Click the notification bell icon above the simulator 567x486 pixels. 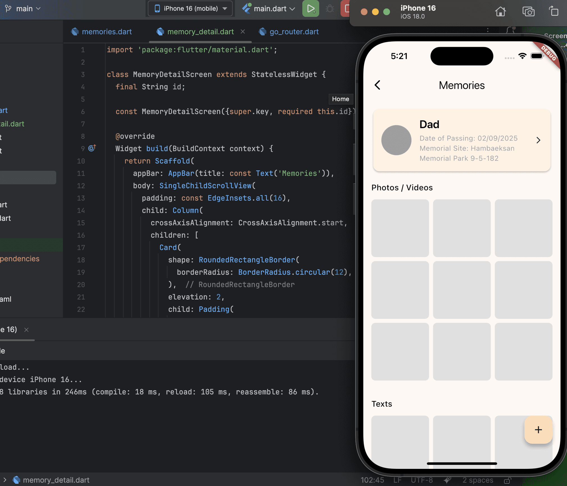click(x=511, y=30)
